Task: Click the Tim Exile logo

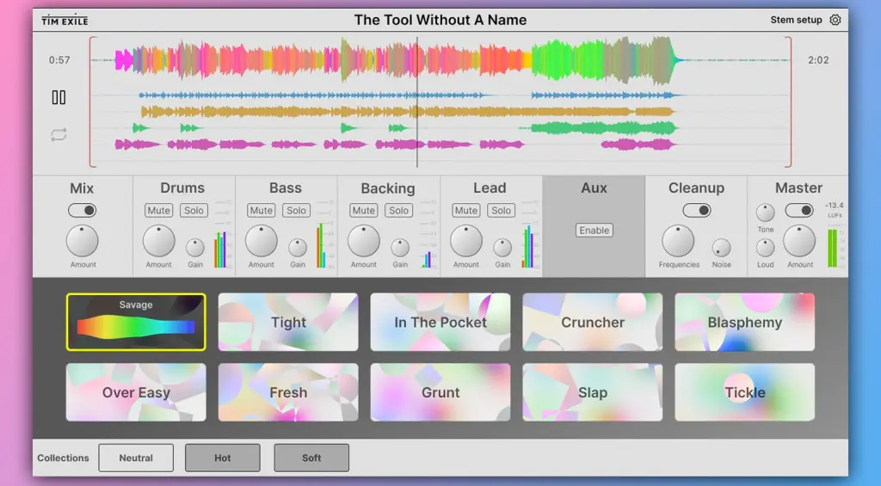Action: pos(65,20)
